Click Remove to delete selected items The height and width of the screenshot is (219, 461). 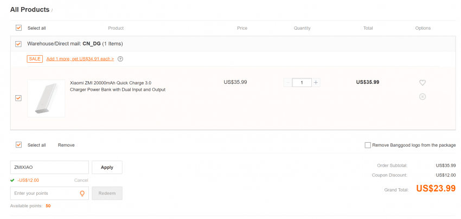click(x=66, y=145)
